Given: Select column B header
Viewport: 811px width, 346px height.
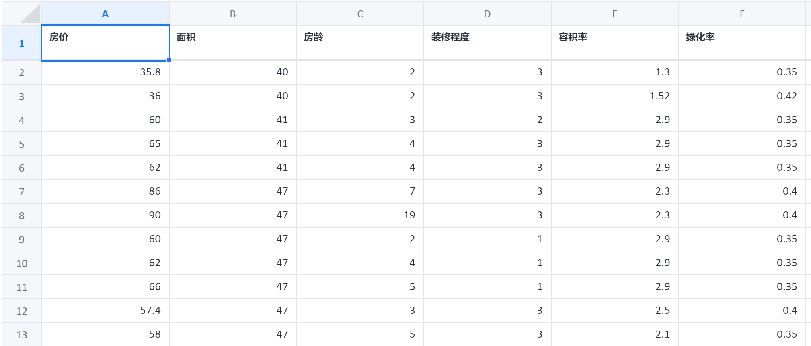Looking at the screenshot, I should pyautogui.click(x=232, y=14).
